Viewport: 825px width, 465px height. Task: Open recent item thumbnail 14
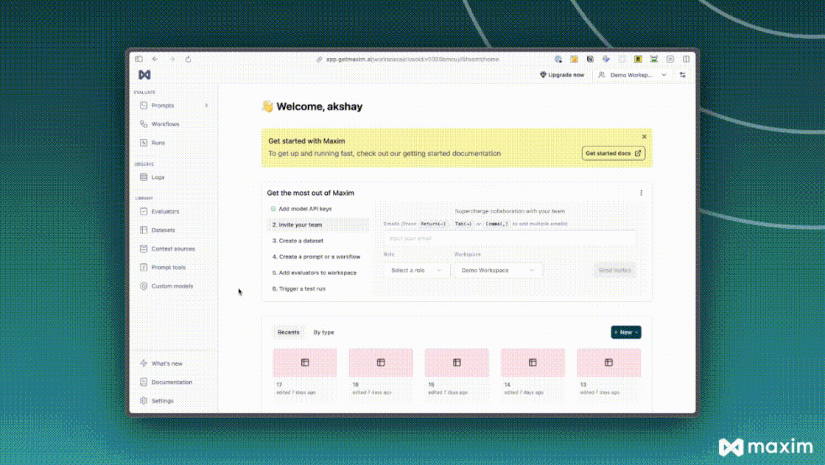pos(533,363)
